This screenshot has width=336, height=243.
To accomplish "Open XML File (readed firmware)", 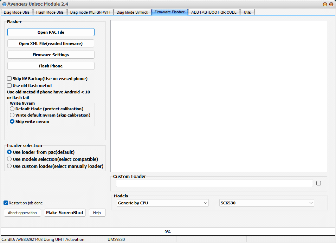I will tap(51, 44).
